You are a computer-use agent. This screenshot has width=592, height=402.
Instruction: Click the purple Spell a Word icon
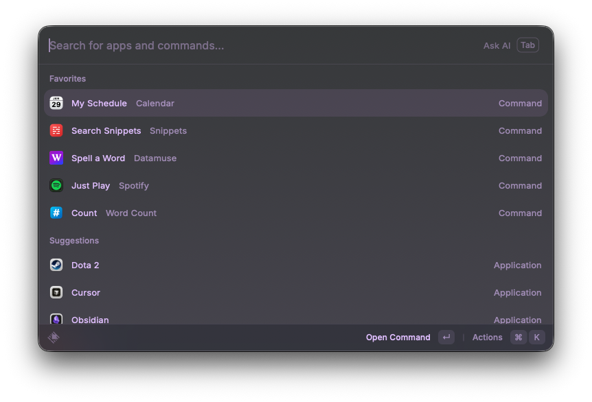(x=56, y=158)
